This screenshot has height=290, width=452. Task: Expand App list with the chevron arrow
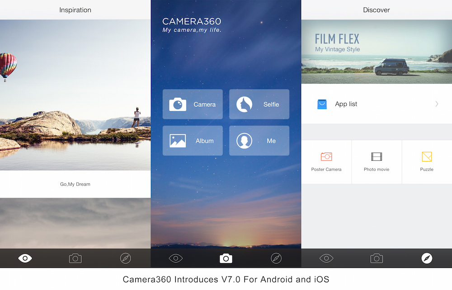click(437, 104)
